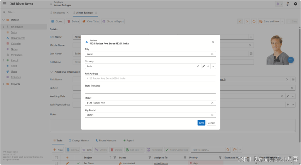Filter the Subject column
The image size is (301, 165).
pos(115,158)
